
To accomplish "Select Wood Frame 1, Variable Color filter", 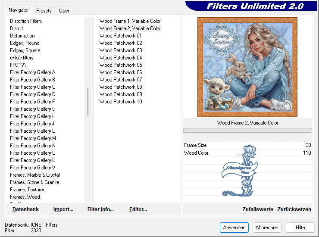I will tap(130, 21).
